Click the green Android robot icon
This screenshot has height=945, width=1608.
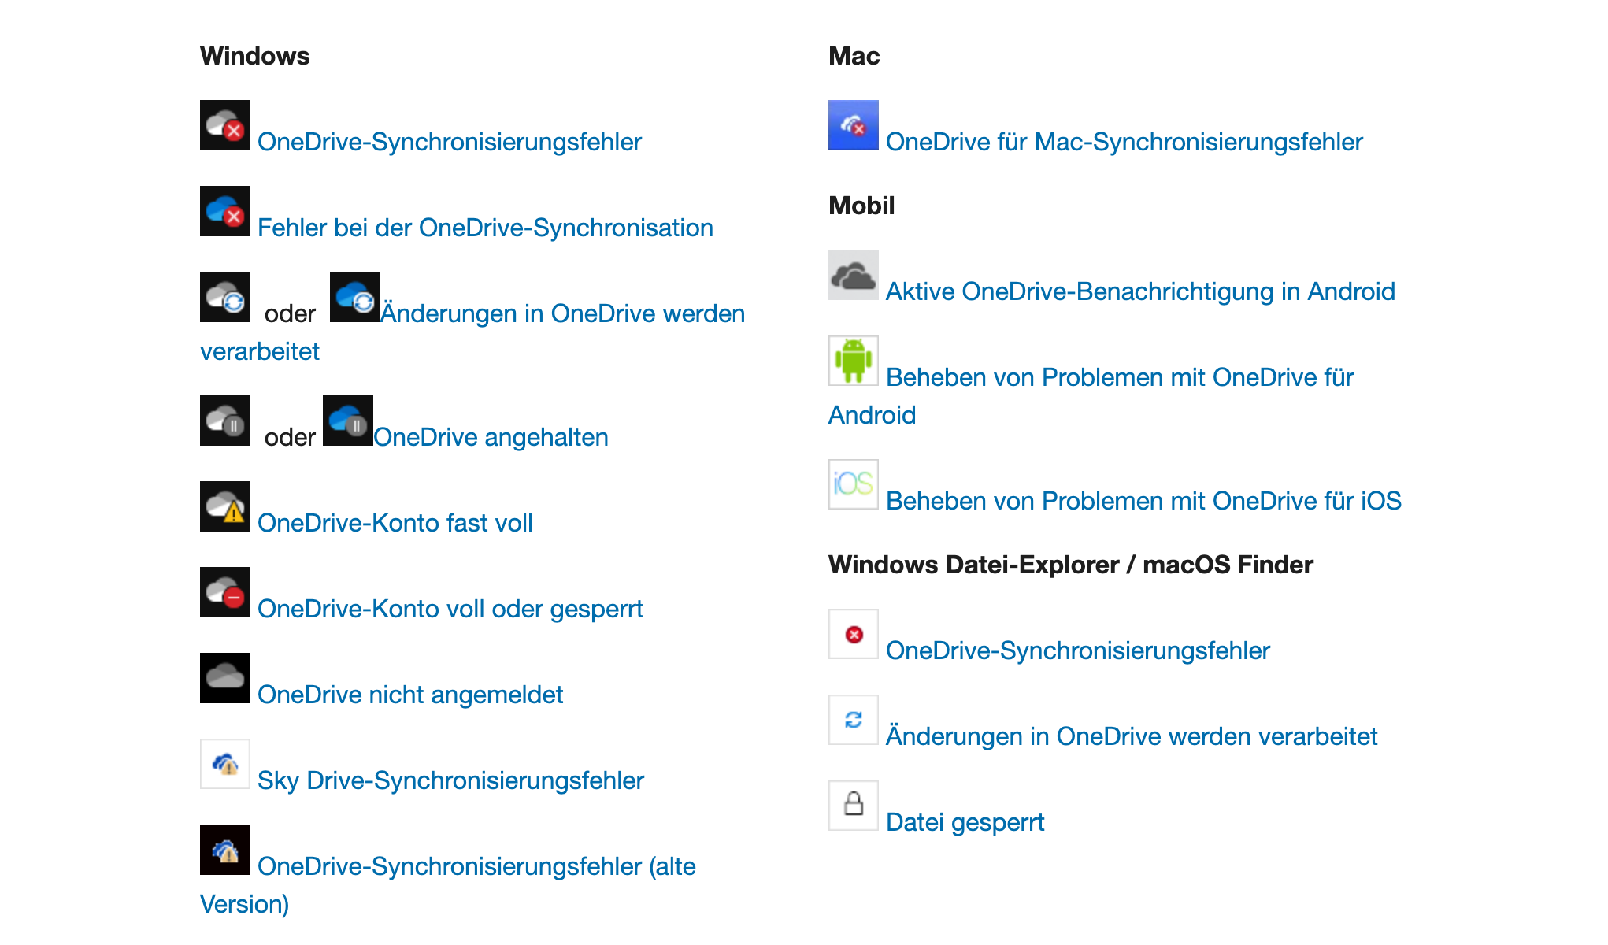854,361
